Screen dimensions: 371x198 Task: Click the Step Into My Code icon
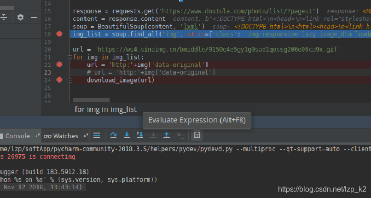(x=140, y=135)
